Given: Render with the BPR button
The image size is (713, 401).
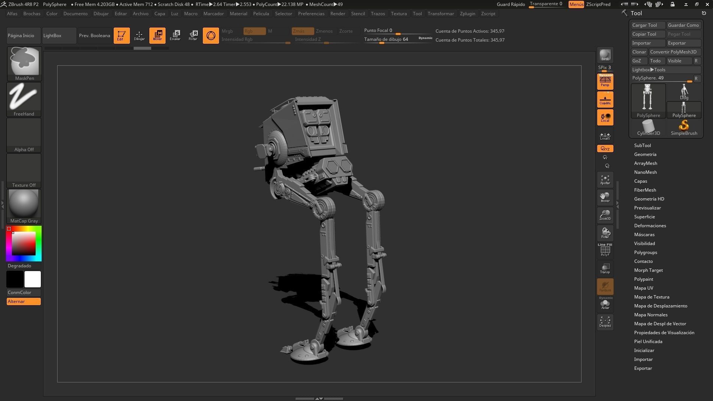Looking at the screenshot, I should click(605, 55).
